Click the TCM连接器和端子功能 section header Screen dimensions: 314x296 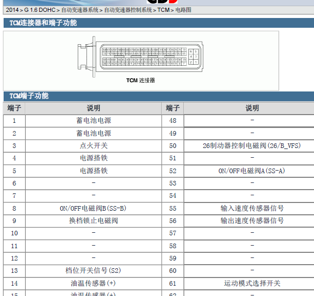[x=159, y=23]
